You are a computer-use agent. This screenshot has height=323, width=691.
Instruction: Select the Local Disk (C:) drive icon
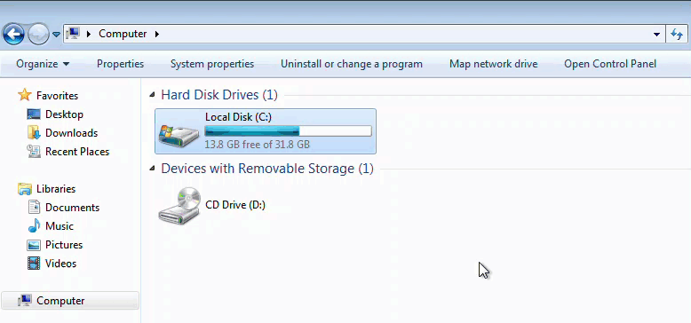point(179,134)
